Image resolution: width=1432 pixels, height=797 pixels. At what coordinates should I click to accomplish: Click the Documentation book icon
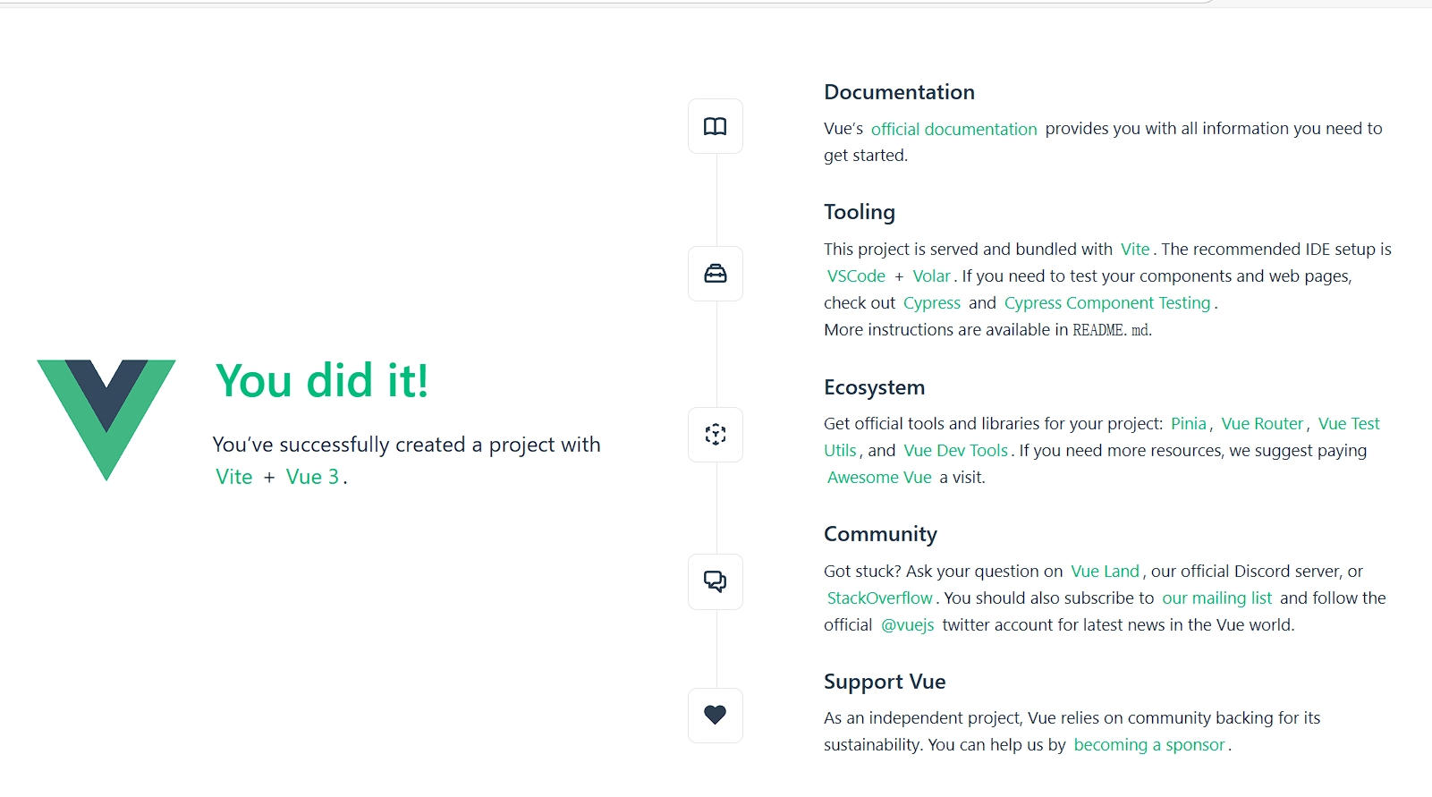(716, 126)
